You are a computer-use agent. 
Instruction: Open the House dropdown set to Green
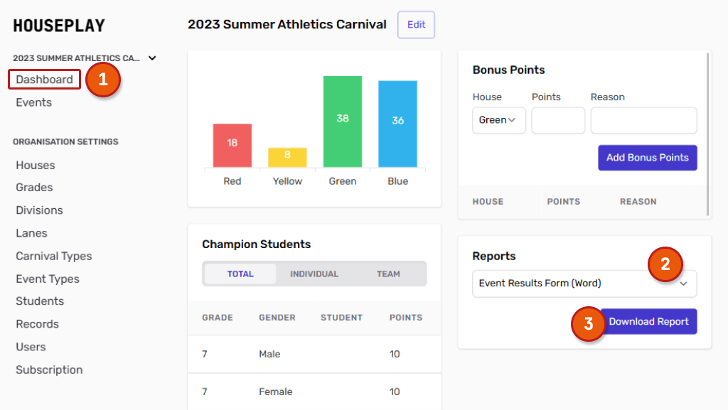coord(498,120)
